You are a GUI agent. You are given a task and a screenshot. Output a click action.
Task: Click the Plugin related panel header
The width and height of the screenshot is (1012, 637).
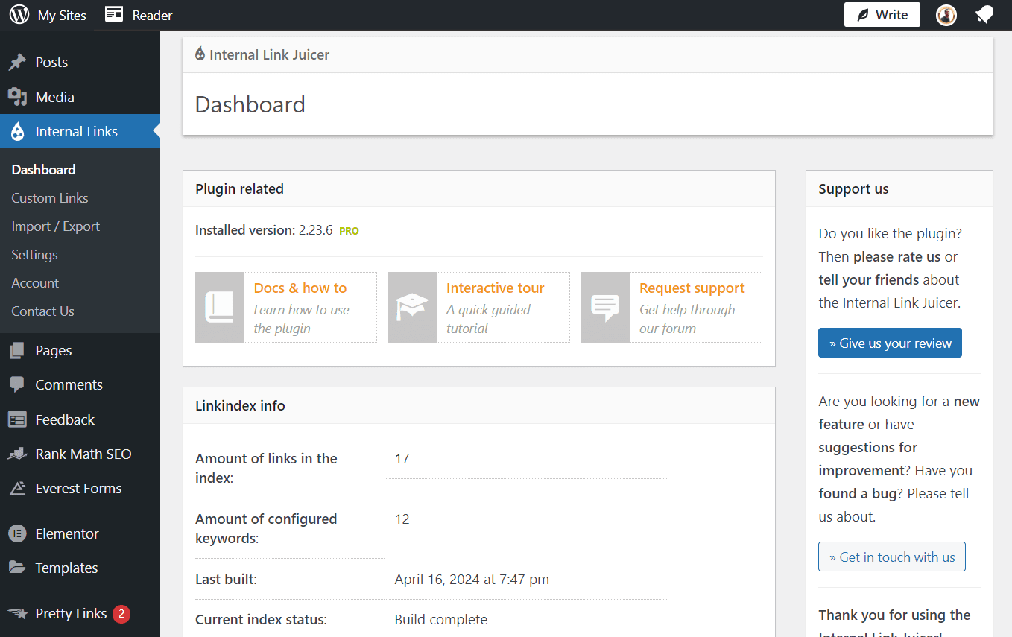tap(479, 189)
